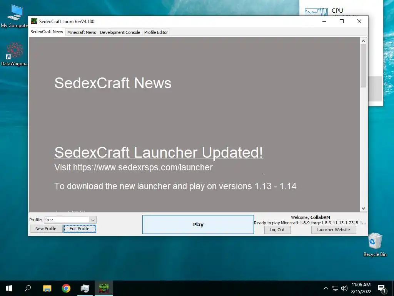Minimize the SedexCraft Launcher window
Image resolution: width=394 pixels, height=296 pixels.
click(x=324, y=22)
